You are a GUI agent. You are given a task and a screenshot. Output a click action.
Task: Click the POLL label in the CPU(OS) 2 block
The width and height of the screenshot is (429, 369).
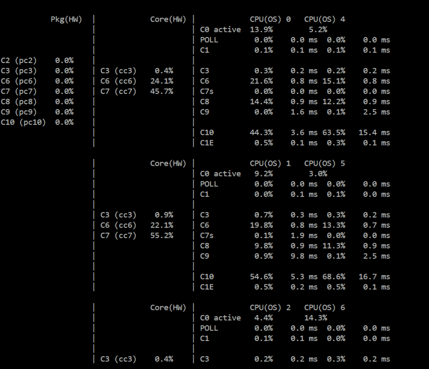(x=209, y=328)
